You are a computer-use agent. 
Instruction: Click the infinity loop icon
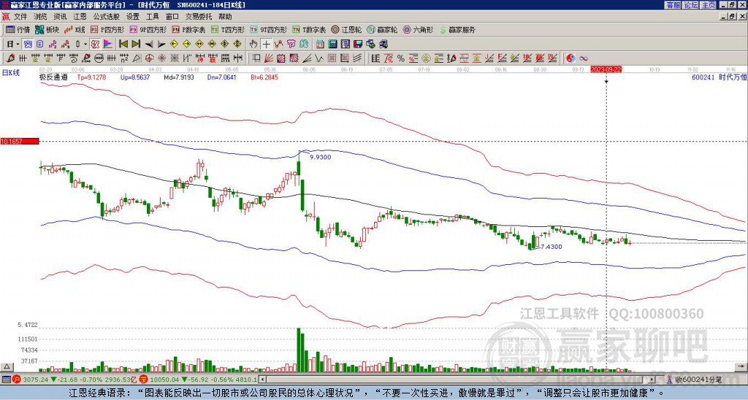[x=584, y=58]
